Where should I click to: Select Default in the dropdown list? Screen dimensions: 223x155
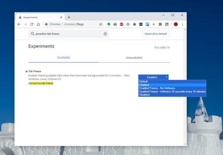[x=172, y=81]
